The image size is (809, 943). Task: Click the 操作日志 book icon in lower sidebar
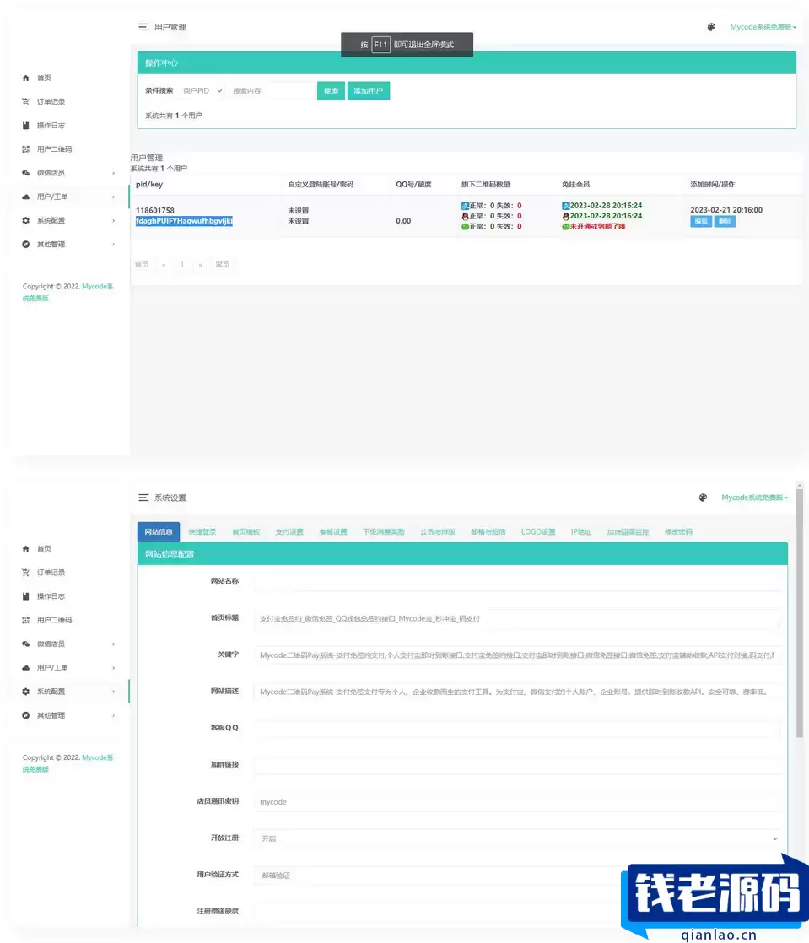[x=26, y=596]
